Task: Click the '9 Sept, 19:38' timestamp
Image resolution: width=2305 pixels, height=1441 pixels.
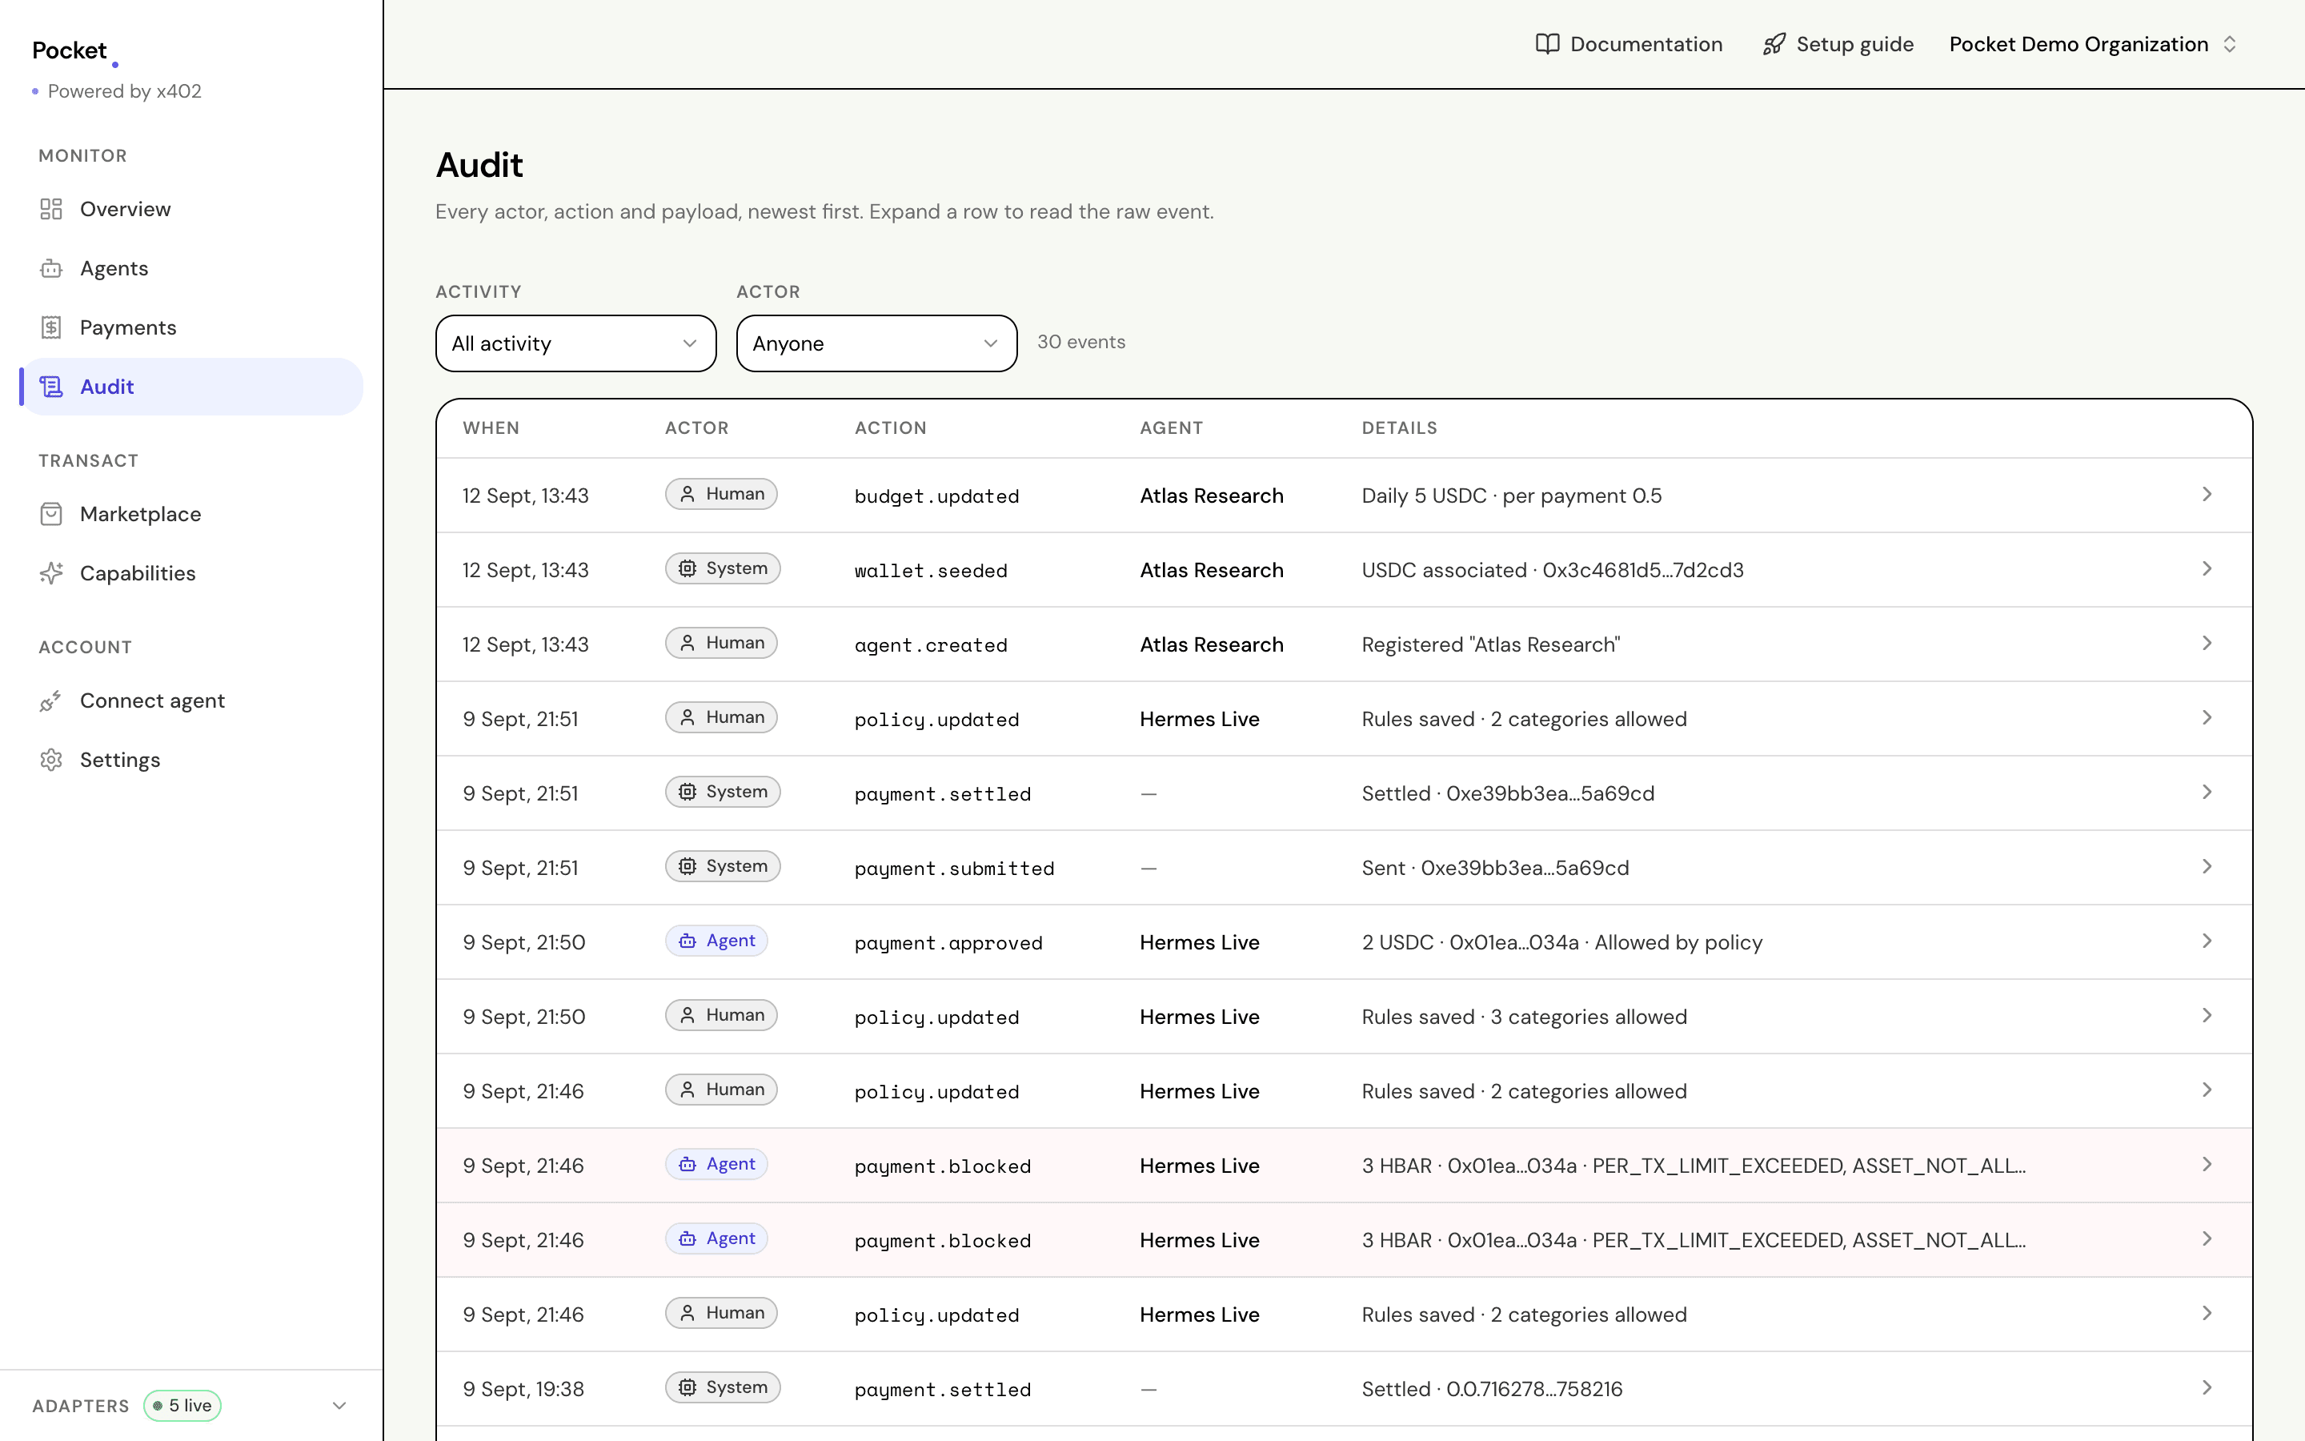Action: [x=524, y=1390]
